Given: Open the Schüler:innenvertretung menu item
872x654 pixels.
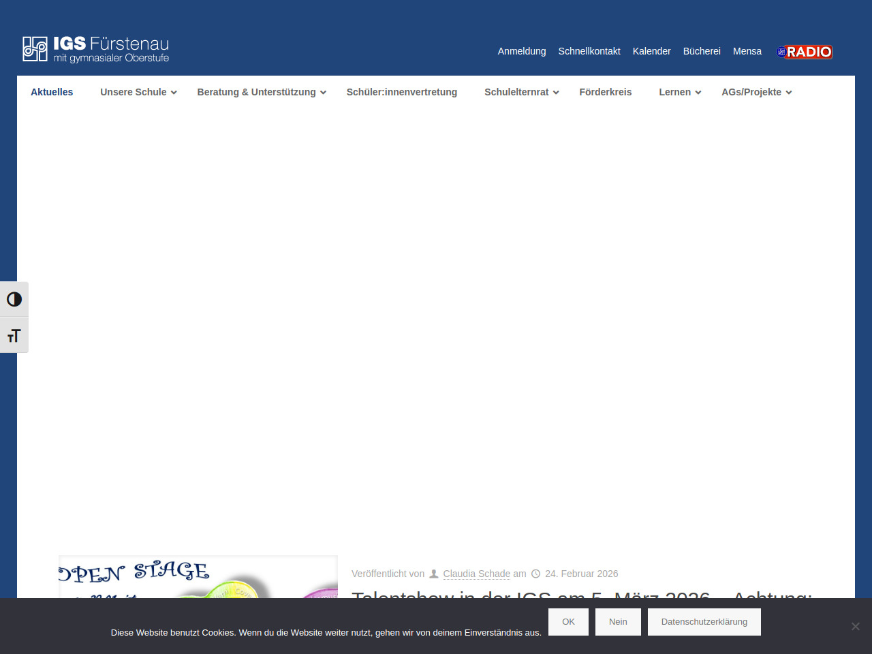Looking at the screenshot, I should click(401, 92).
